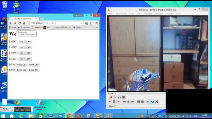Open VLC Visualizza menu
Screen dimensions: 212x119
170,14
